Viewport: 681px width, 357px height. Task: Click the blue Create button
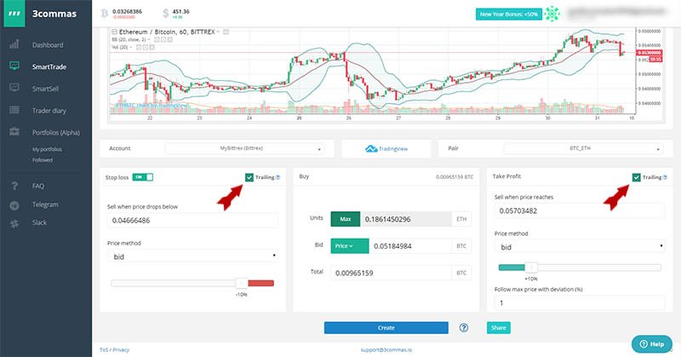386,328
